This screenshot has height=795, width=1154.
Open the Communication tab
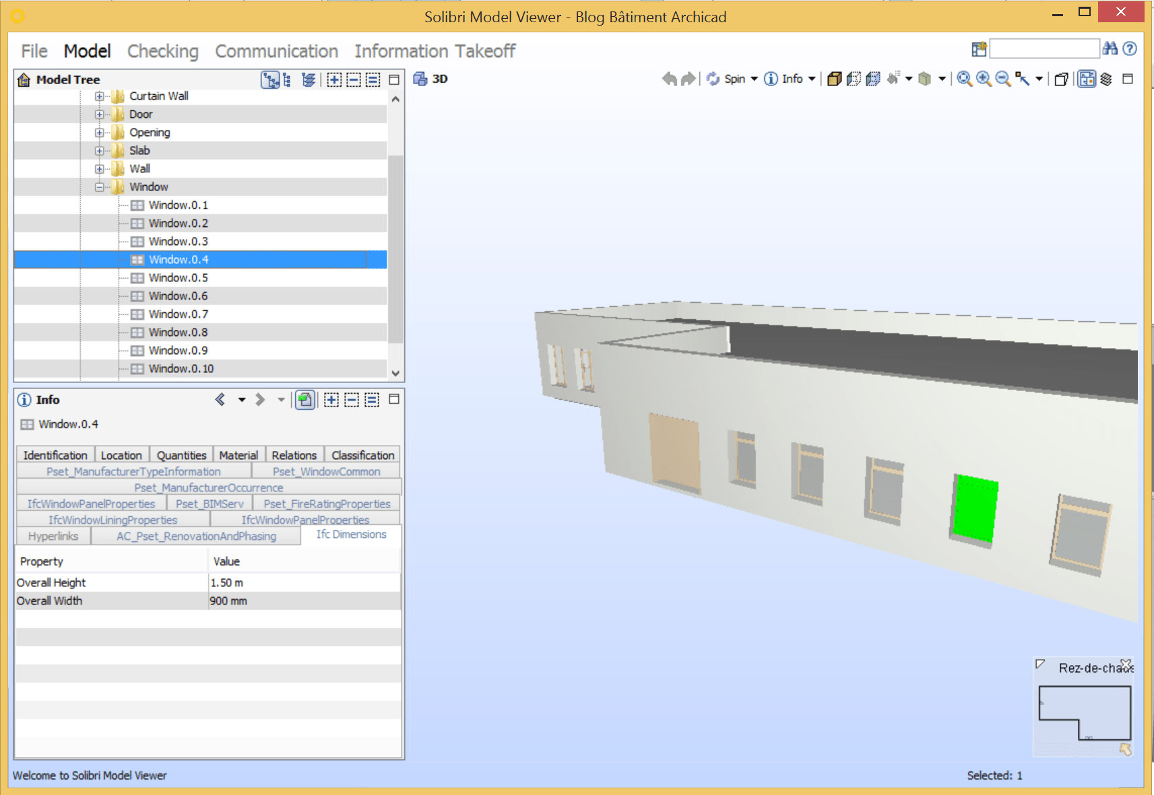276,51
